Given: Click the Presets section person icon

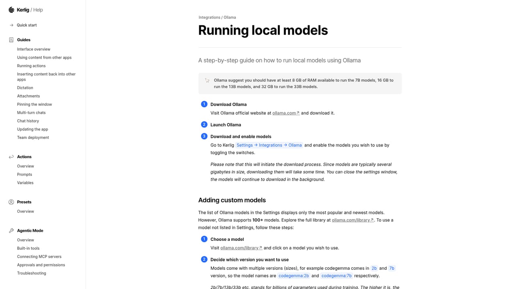Looking at the screenshot, I should [x=11, y=202].
